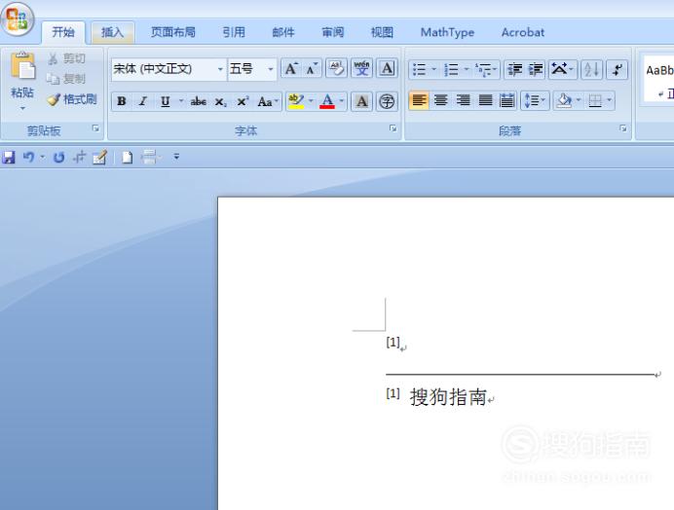Save the document from quick access toolbar

9,158
